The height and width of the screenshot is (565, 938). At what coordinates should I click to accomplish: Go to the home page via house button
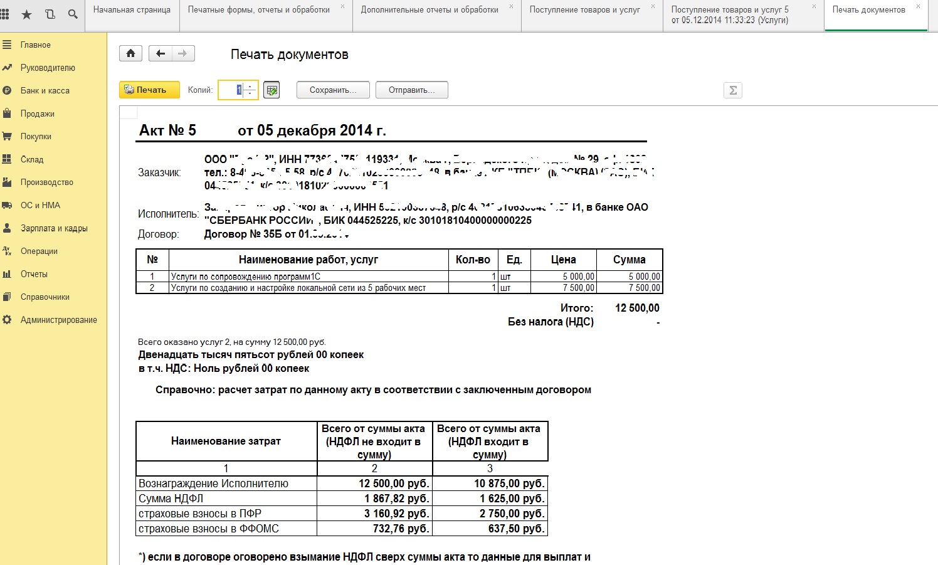coord(130,53)
